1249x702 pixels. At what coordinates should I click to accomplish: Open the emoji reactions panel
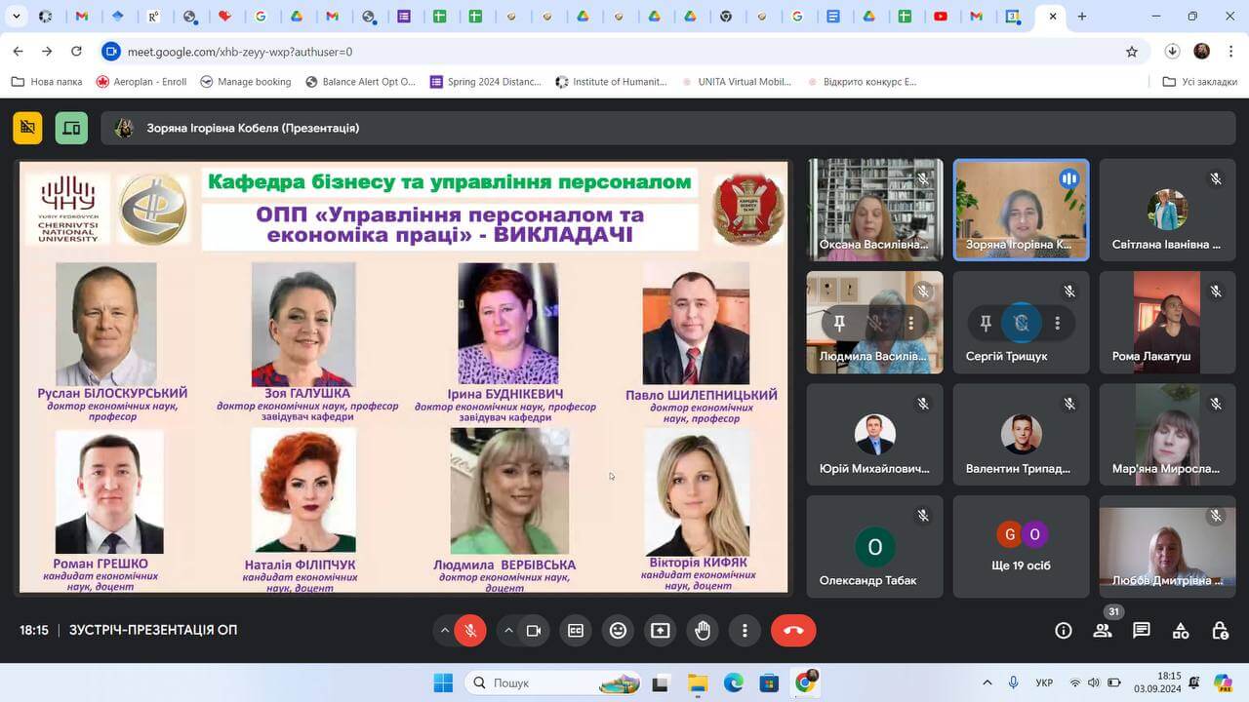[618, 631]
